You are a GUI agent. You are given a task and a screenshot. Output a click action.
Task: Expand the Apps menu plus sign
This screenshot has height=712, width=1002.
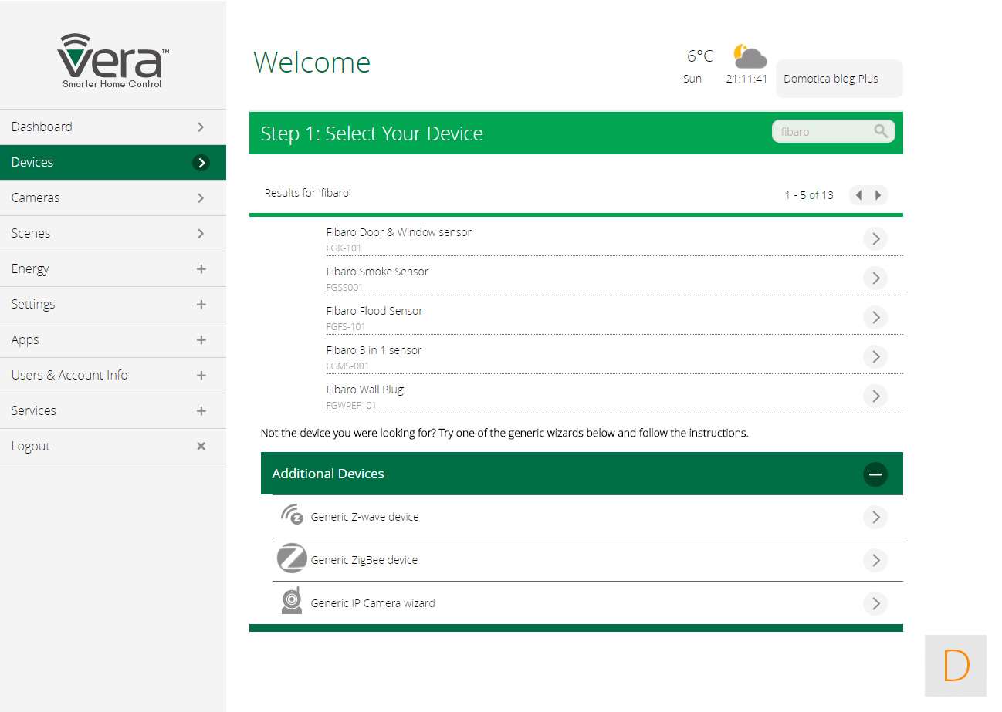[201, 340]
